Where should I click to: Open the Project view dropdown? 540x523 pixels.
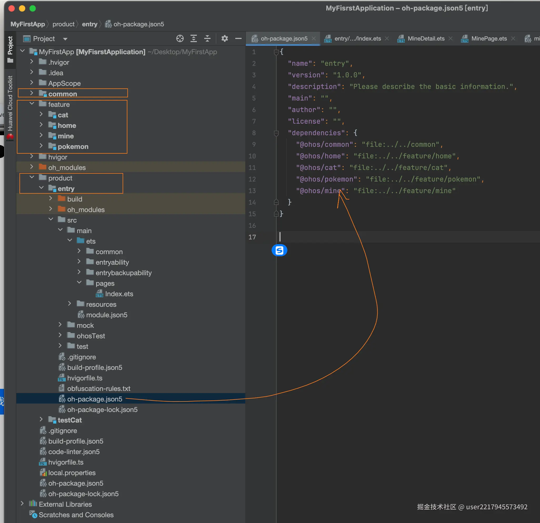[x=65, y=39]
